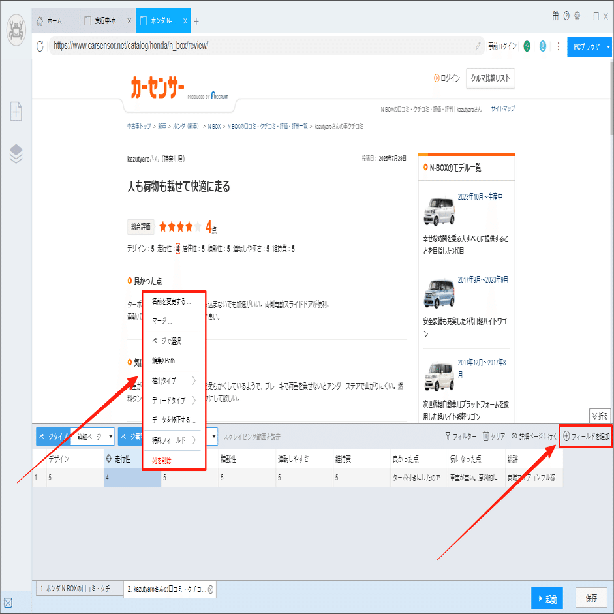Click the highlighted 4 in 走行性 on page
Screen dimensions: 614x614
177,249
